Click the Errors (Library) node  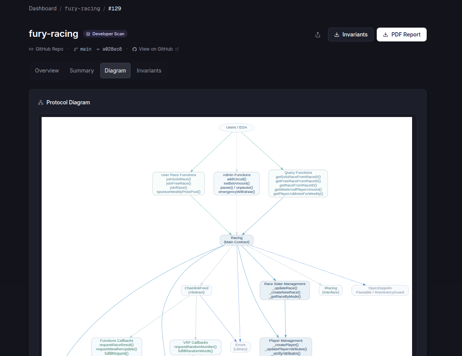(x=240, y=347)
